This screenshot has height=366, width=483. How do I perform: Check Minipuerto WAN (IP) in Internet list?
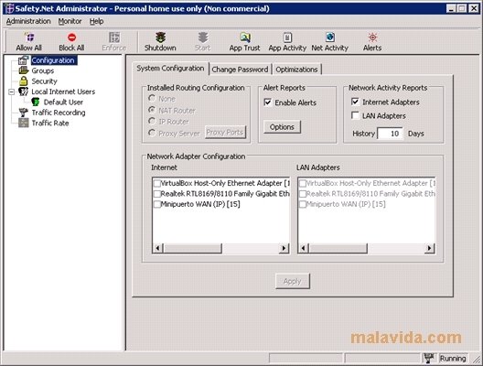tap(157, 204)
